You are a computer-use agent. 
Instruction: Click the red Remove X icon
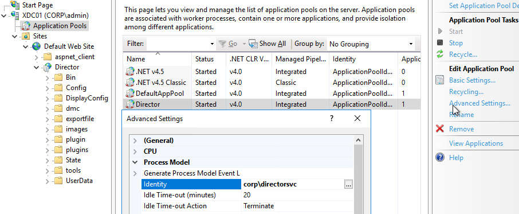pos(440,129)
